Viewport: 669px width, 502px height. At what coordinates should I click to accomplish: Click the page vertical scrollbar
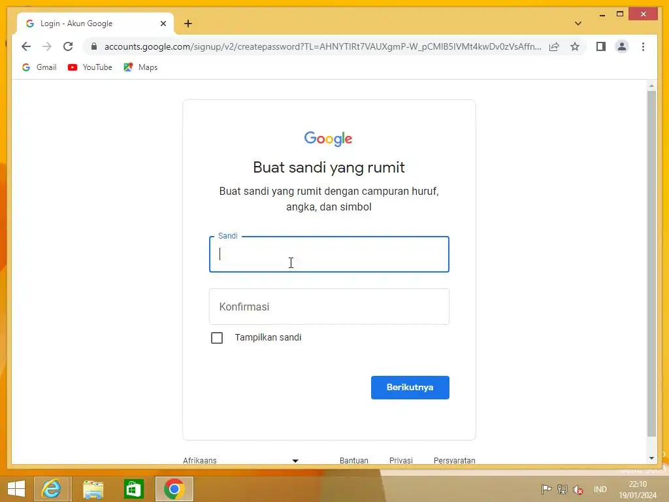651,264
